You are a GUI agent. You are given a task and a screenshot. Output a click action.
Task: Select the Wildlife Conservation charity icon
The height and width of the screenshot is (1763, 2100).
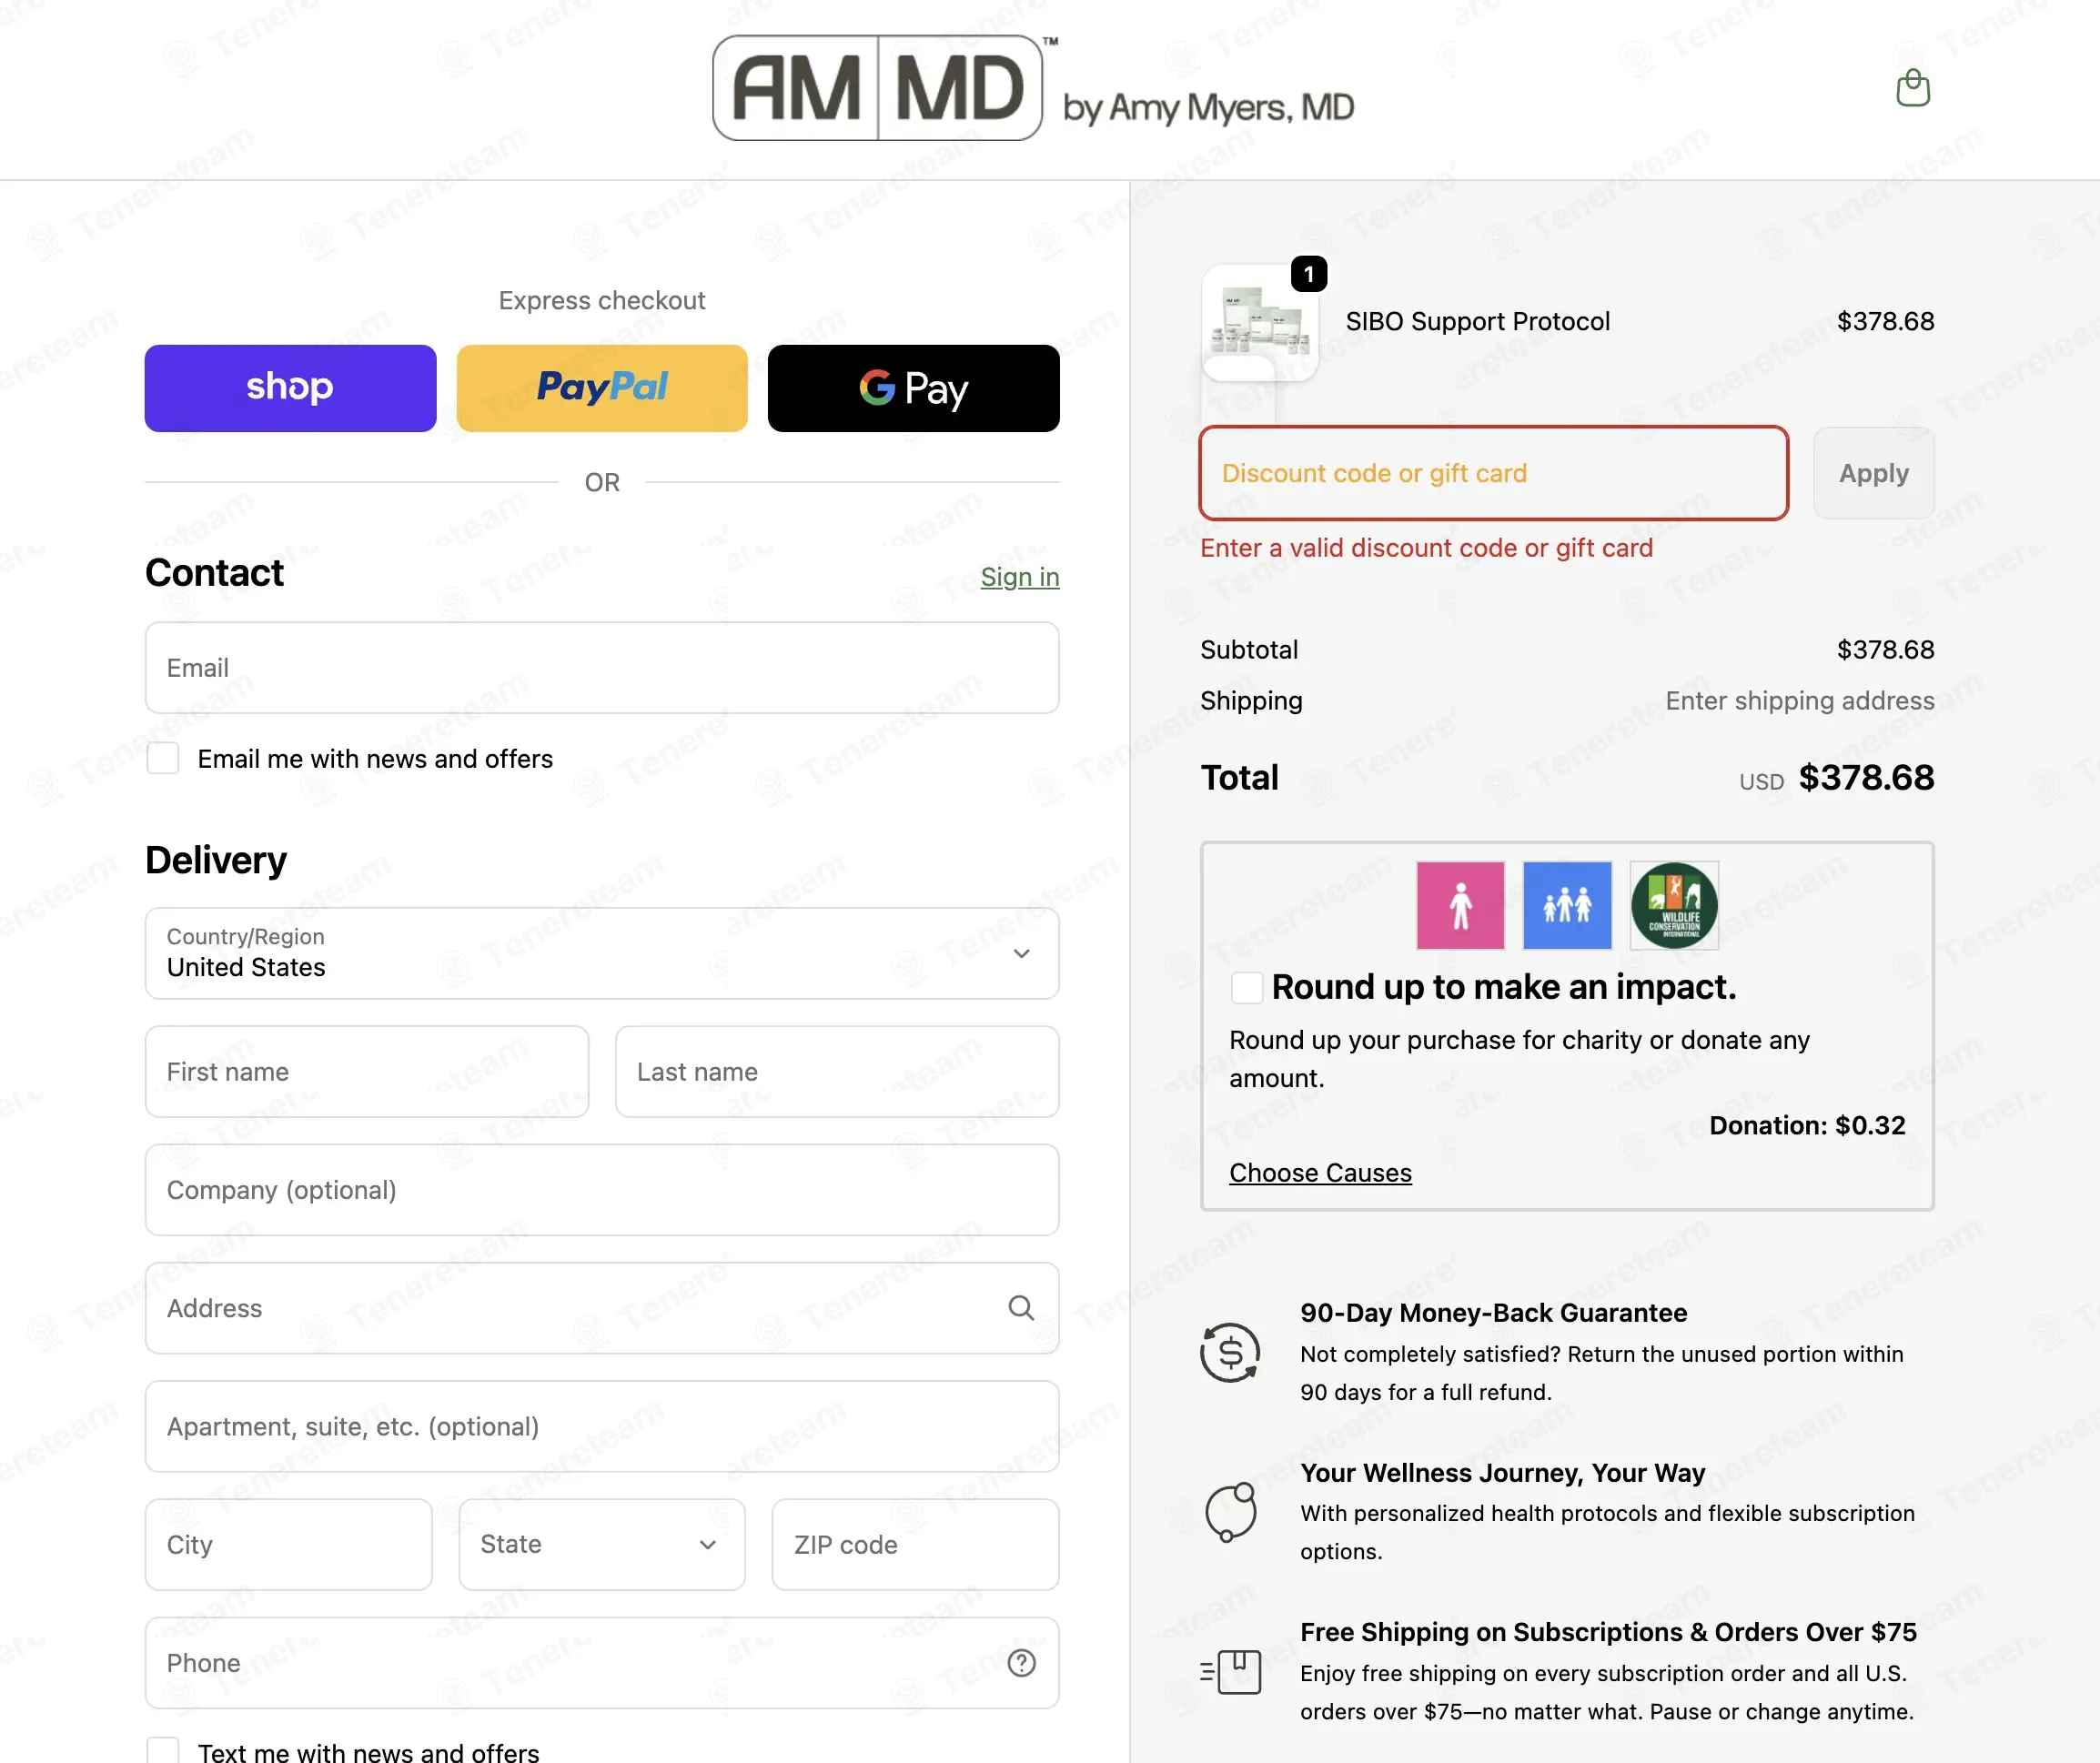(x=1674, y=905)
